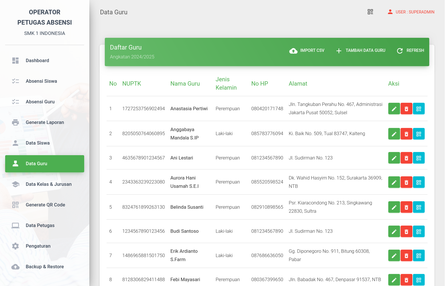Open QR code for Anggabaya Mandala S.IP
The image size is (445, 286).
[x=419, y=134]
